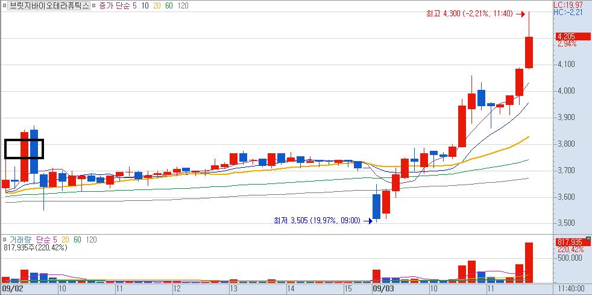The image size is (592, 295).
Task: Select price moving average period 60 in green
Action: coord(169,5)
